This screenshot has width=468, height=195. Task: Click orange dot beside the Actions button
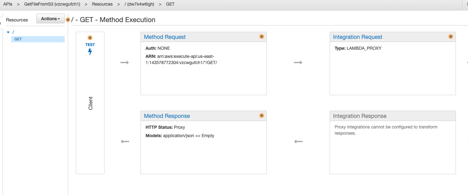coord(68,20)
